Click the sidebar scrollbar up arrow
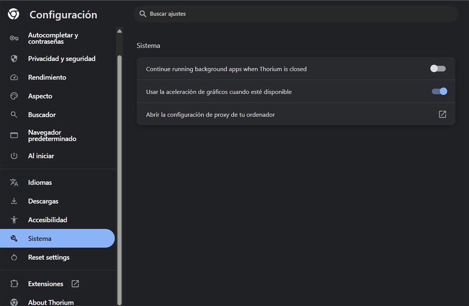The height and width of the screenshot is (306, 469). click(119, 31)
